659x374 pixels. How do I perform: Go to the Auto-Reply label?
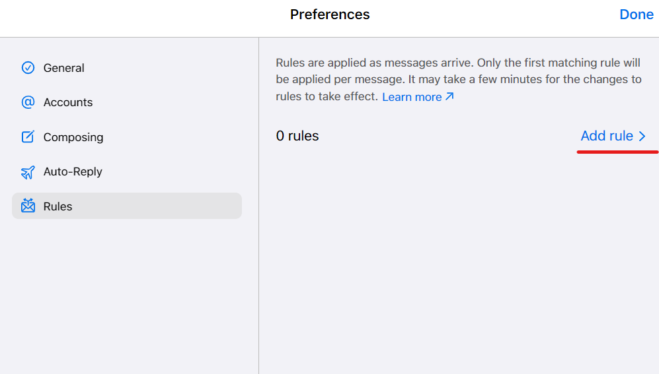pos(73,171)
